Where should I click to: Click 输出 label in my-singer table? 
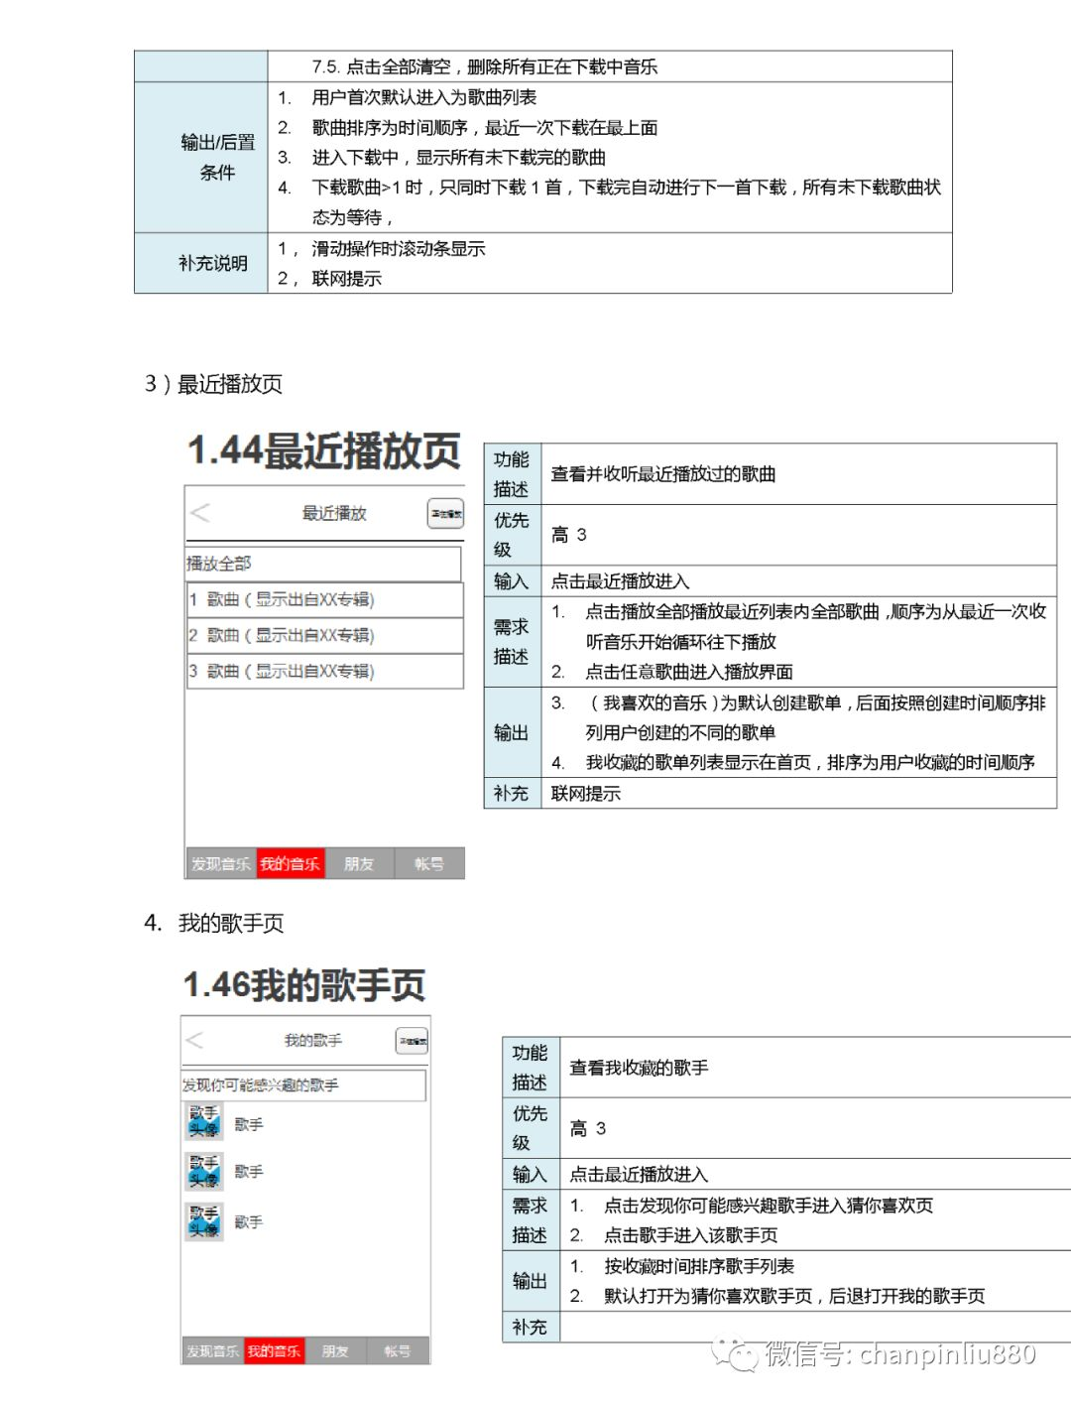tap(530, 1281)
